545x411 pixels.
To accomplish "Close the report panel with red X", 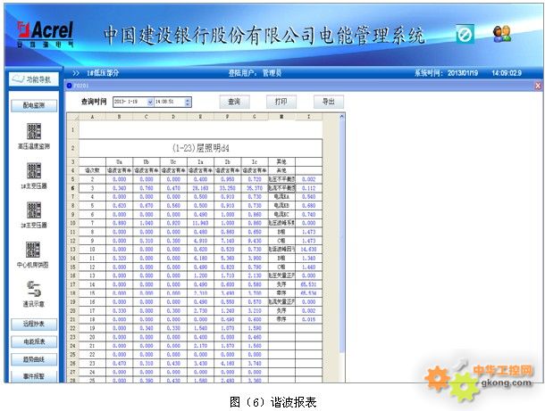I will (x=538, y=85).
